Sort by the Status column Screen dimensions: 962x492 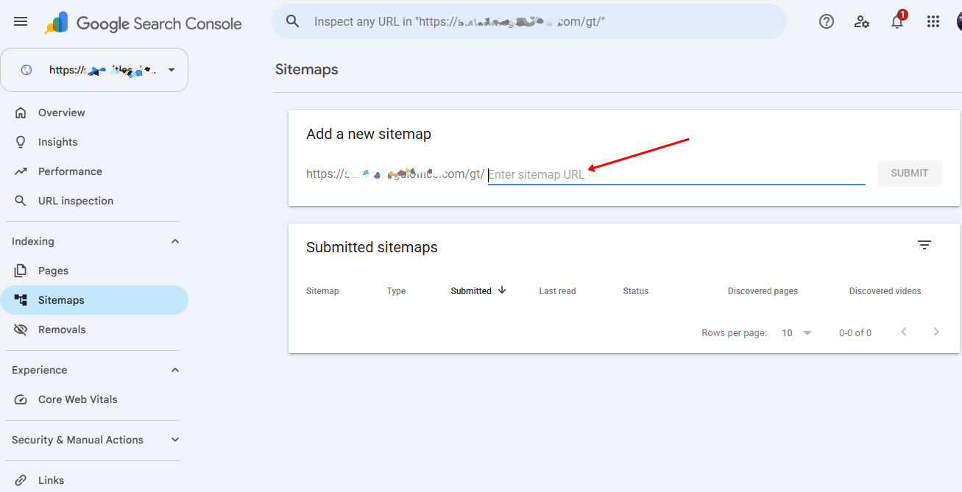[x=635, y=291]
